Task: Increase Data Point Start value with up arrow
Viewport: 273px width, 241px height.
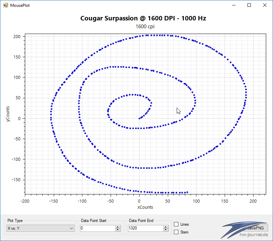Action: click(118, 227)
